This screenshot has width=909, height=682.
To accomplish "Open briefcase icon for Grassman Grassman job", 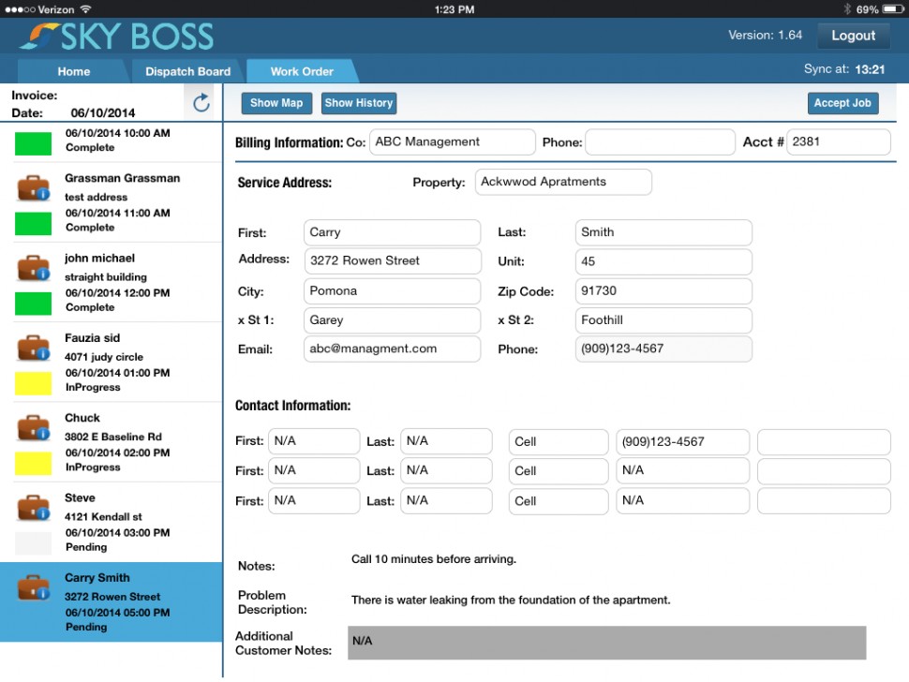I will 33,187.
